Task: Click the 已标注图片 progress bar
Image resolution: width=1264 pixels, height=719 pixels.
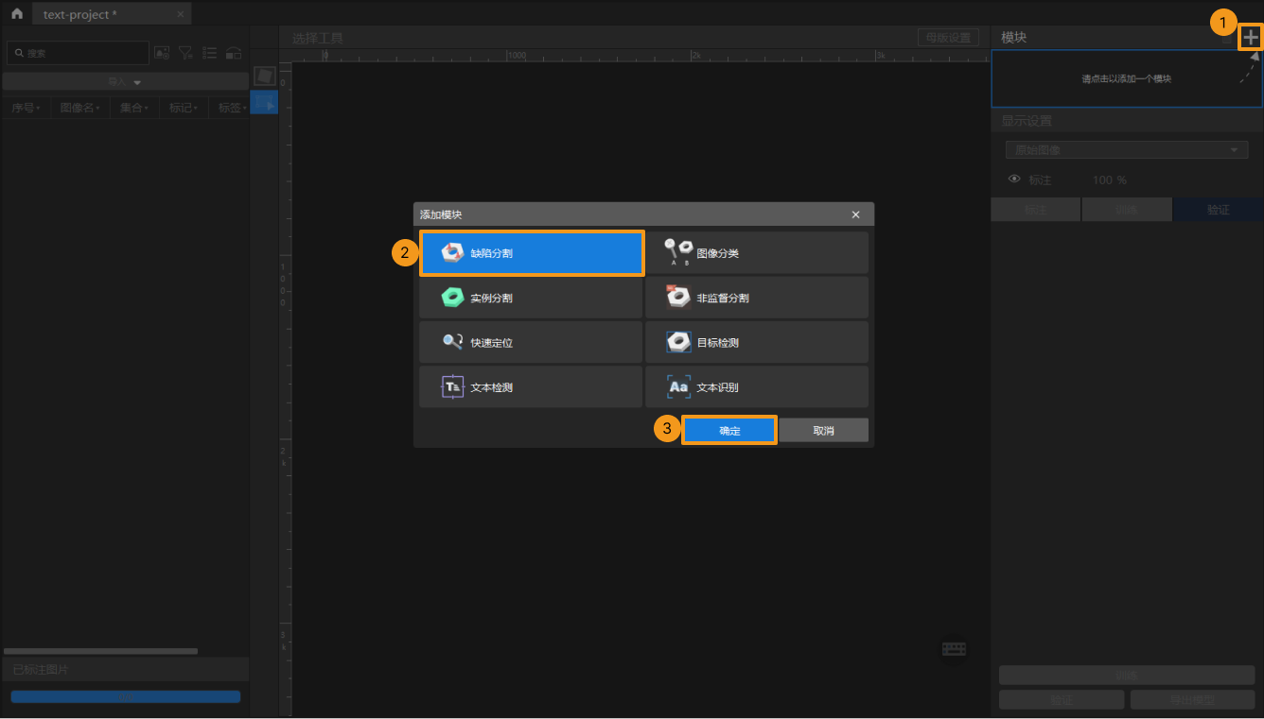Action: (x=125, y=696)
